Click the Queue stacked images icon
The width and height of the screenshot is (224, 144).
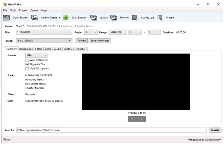(x=94, y=18)
